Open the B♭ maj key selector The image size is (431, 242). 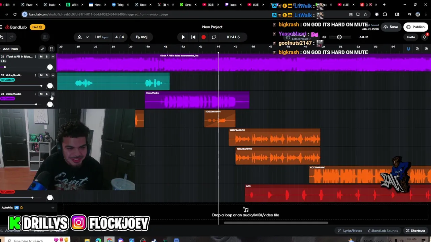click(x=142, y=37)
